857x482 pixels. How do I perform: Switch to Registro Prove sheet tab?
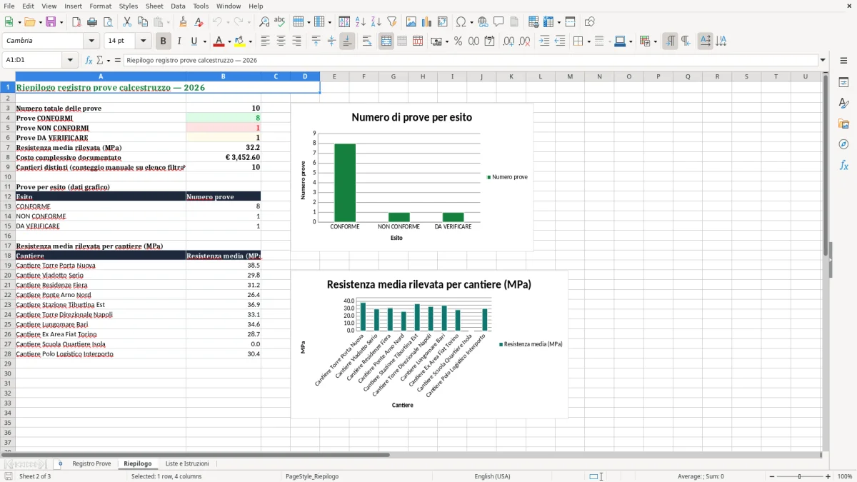(x=91, y=464)
